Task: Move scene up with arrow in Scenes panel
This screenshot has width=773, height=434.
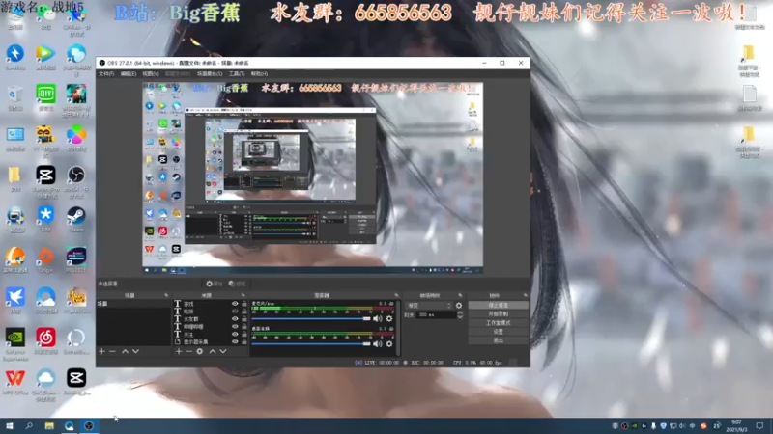Action: tap(125, 351)
